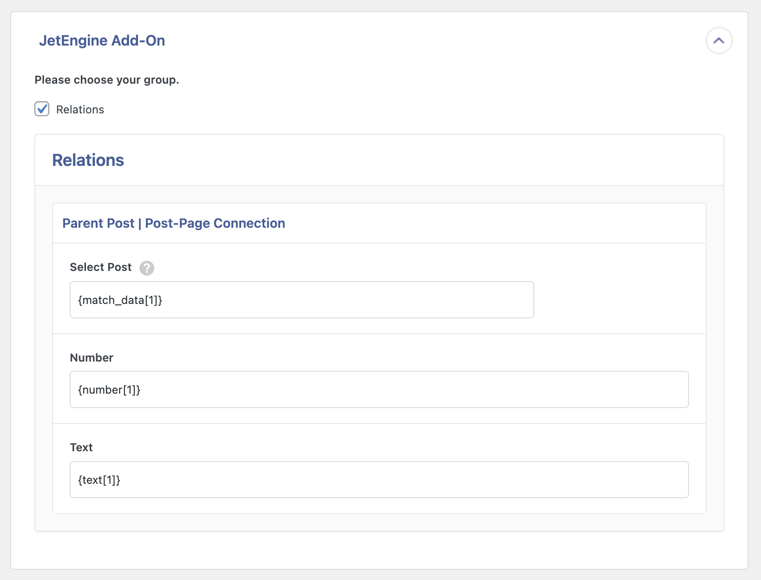
Task: Click the Relations checkbox label text
Action: point(80,110)
